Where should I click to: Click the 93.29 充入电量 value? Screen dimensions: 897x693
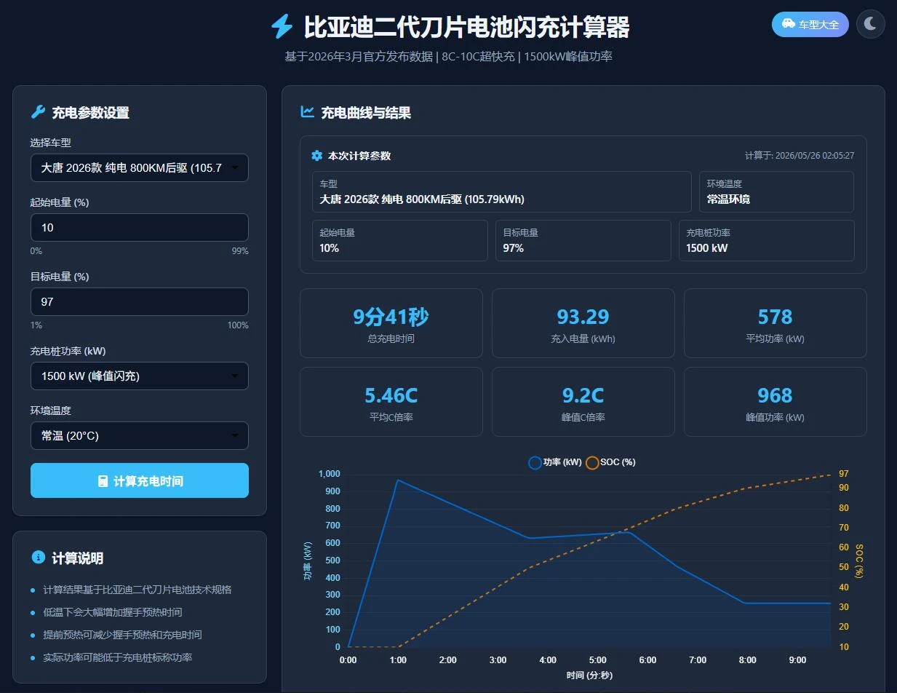click(583, 317)
